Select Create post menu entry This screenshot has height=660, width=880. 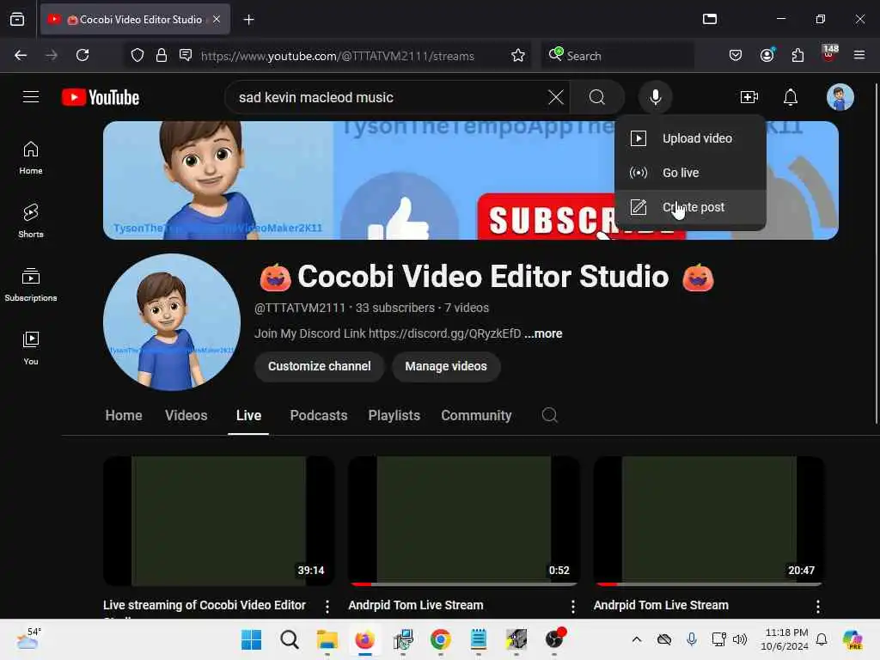(690, 207)
